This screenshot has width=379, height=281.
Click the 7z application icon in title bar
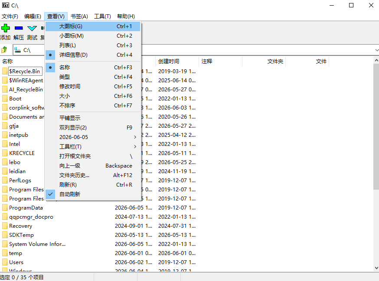(x=6, y=5)
